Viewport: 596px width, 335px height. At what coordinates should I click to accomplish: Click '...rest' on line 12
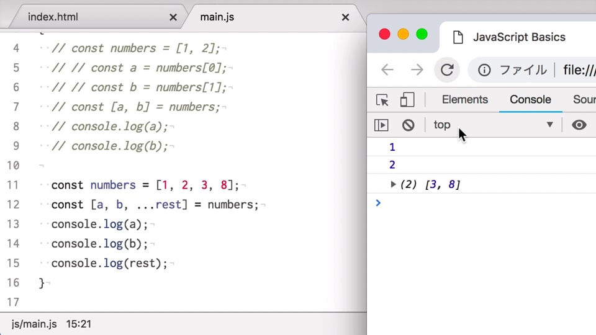158,205
